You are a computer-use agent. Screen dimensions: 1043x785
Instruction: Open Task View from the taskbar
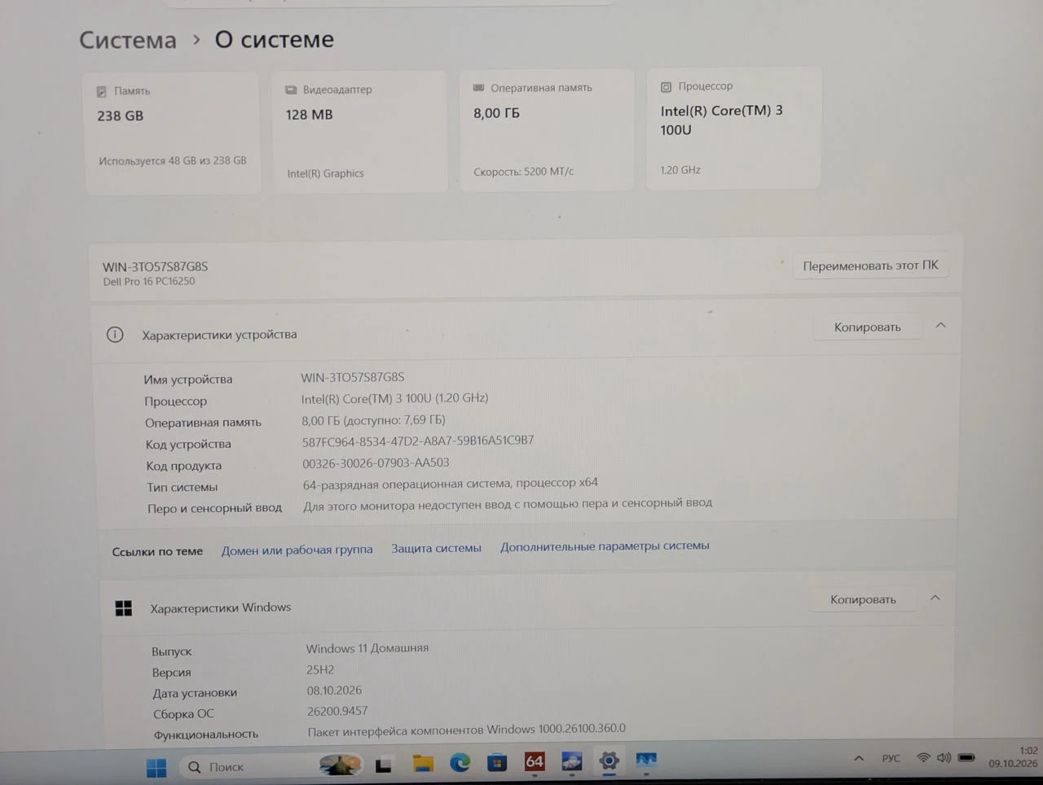pyautogui.click(x=384, y=765)
